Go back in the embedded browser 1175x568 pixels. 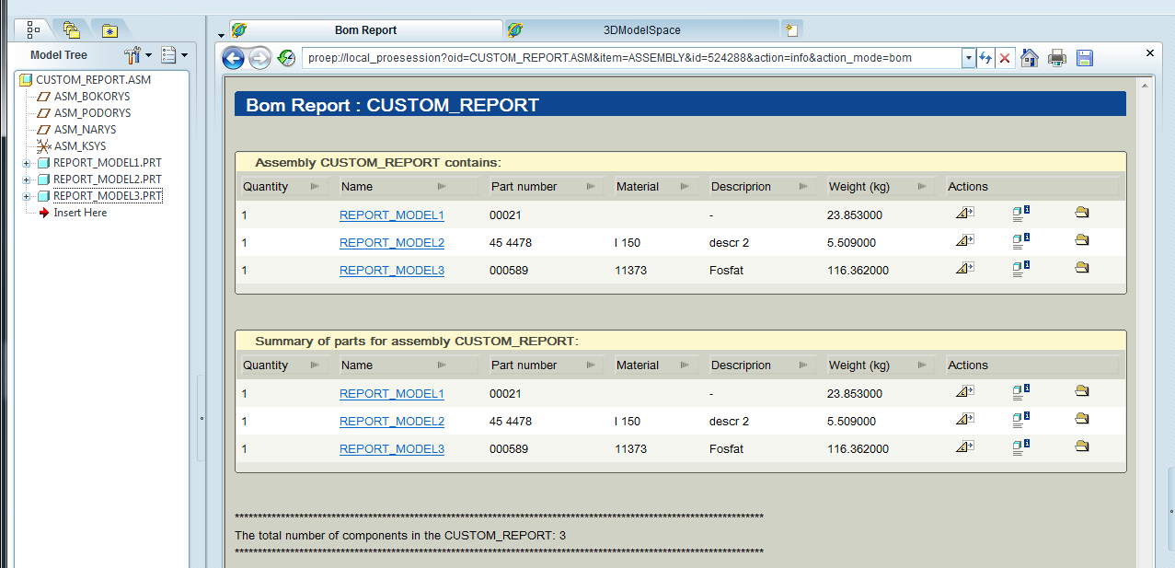point(234,59)
